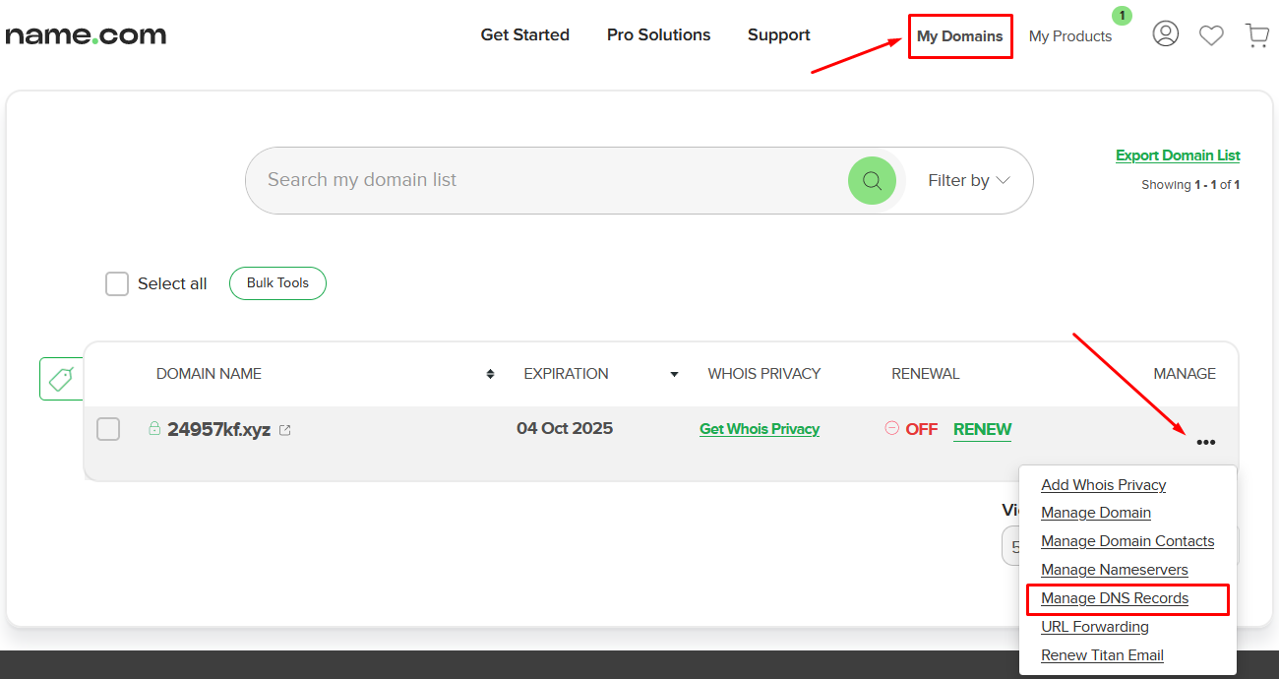Click the green search magnifier icon
The height and width of the screenshot is (679, 1279).
pyautogui.click(x=872, y=180)
